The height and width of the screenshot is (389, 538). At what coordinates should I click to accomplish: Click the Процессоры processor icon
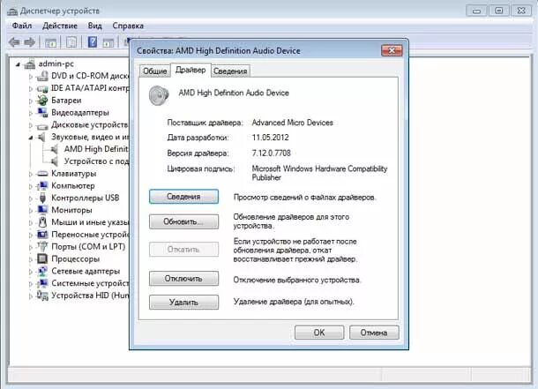tap(42, 258)
